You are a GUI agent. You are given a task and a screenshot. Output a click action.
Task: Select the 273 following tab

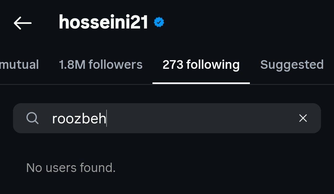pos(201,65)
